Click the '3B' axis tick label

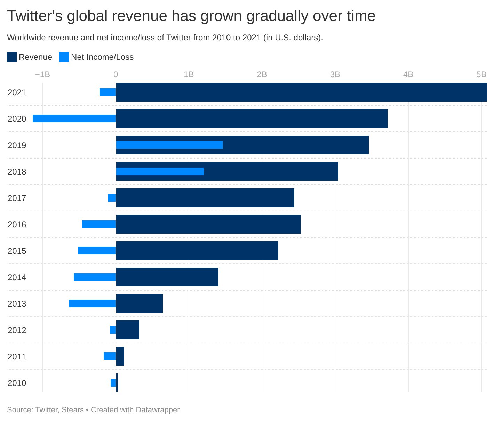[335, 74]
